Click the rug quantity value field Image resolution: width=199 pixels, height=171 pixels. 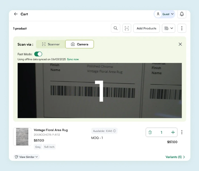click(161, 133)
